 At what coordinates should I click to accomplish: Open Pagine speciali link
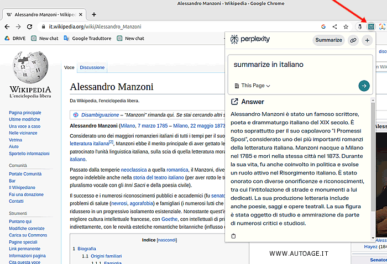click(x=23, y=242)
